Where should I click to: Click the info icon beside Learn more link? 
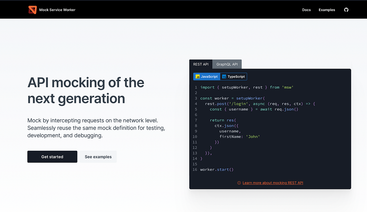(x=239, y=183)
